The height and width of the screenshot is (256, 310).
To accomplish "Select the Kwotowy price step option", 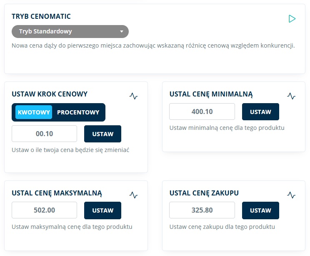I will click(34, 112).
